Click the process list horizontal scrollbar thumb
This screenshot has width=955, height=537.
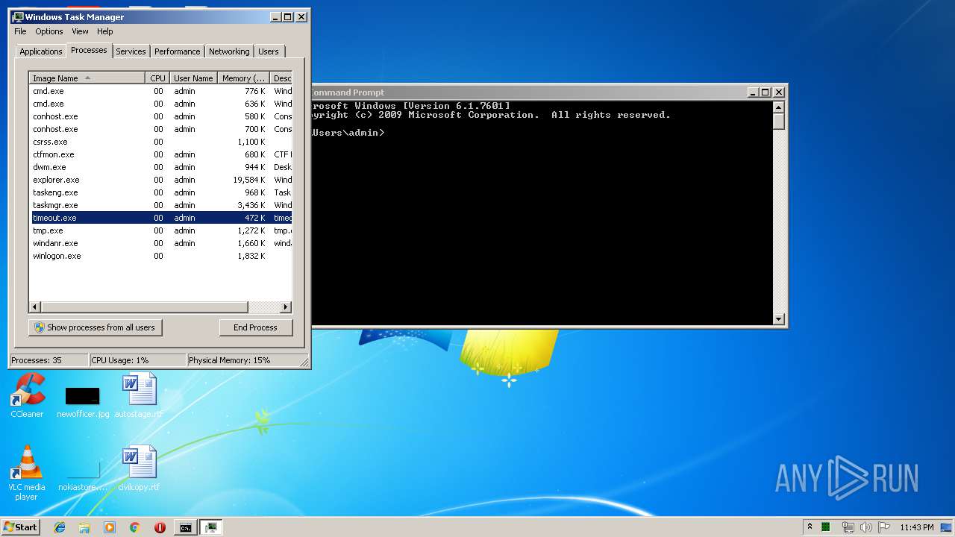click(144, 307)
